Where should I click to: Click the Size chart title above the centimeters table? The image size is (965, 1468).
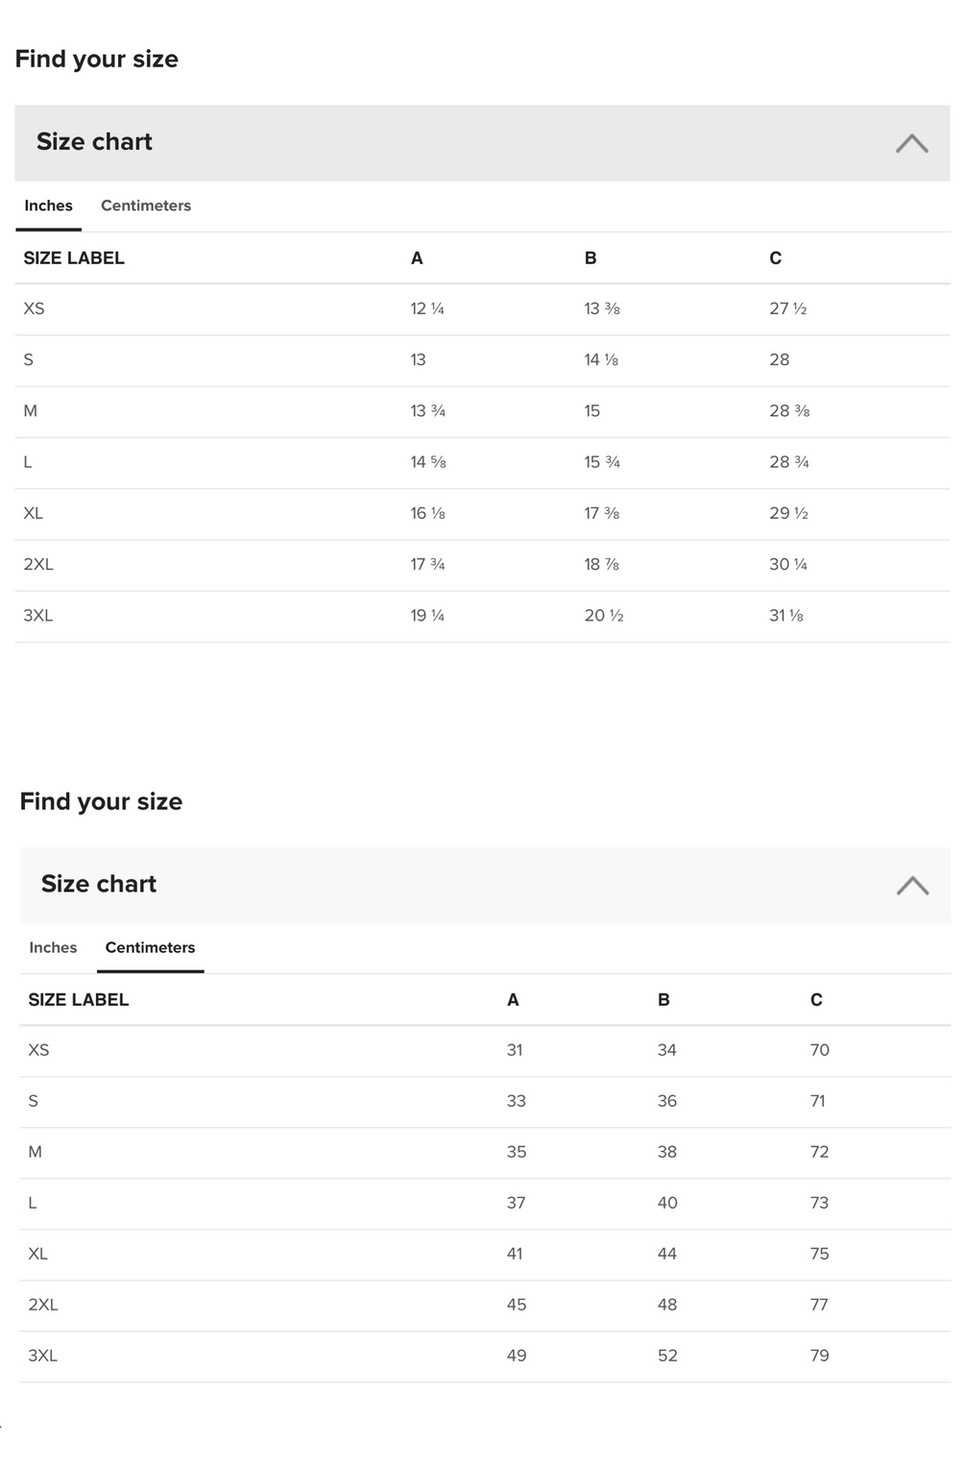[x=99, y=884]
